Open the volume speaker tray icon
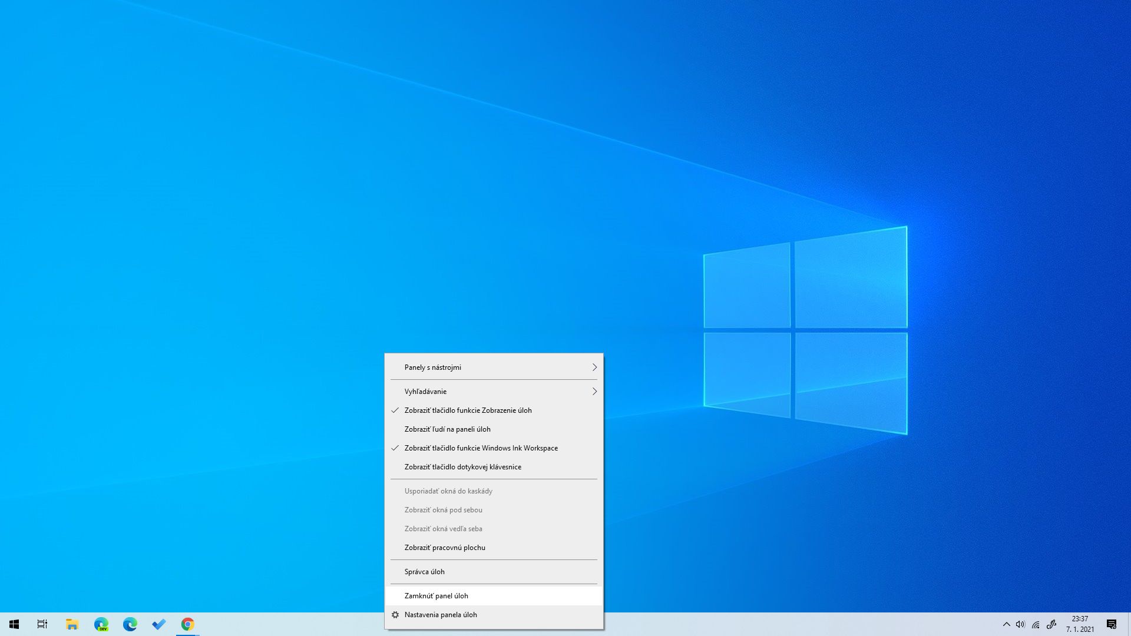 click(1020, 624)
